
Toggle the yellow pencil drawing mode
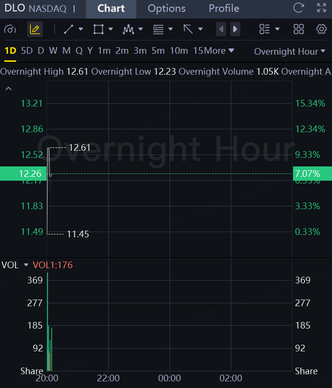point(35,29)
